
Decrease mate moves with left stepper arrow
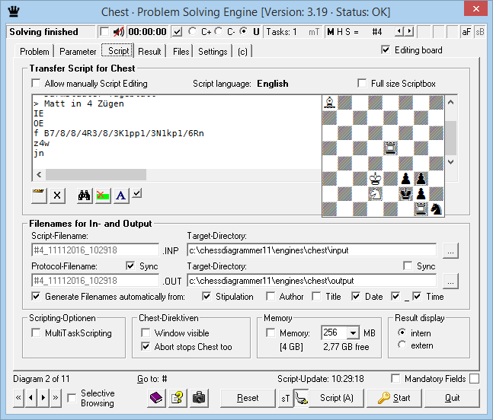click(399, 31)
